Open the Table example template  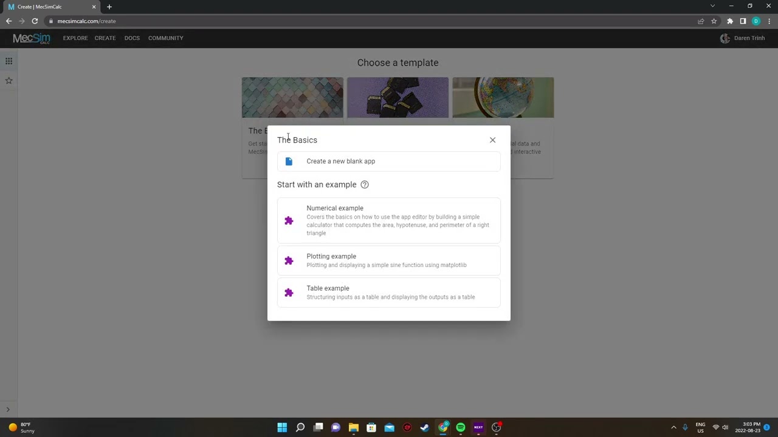388,293
